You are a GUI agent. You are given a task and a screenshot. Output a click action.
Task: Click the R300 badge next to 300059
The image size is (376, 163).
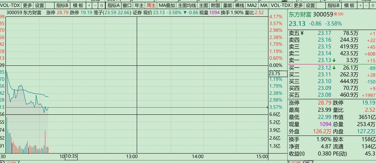click(339, 14)
